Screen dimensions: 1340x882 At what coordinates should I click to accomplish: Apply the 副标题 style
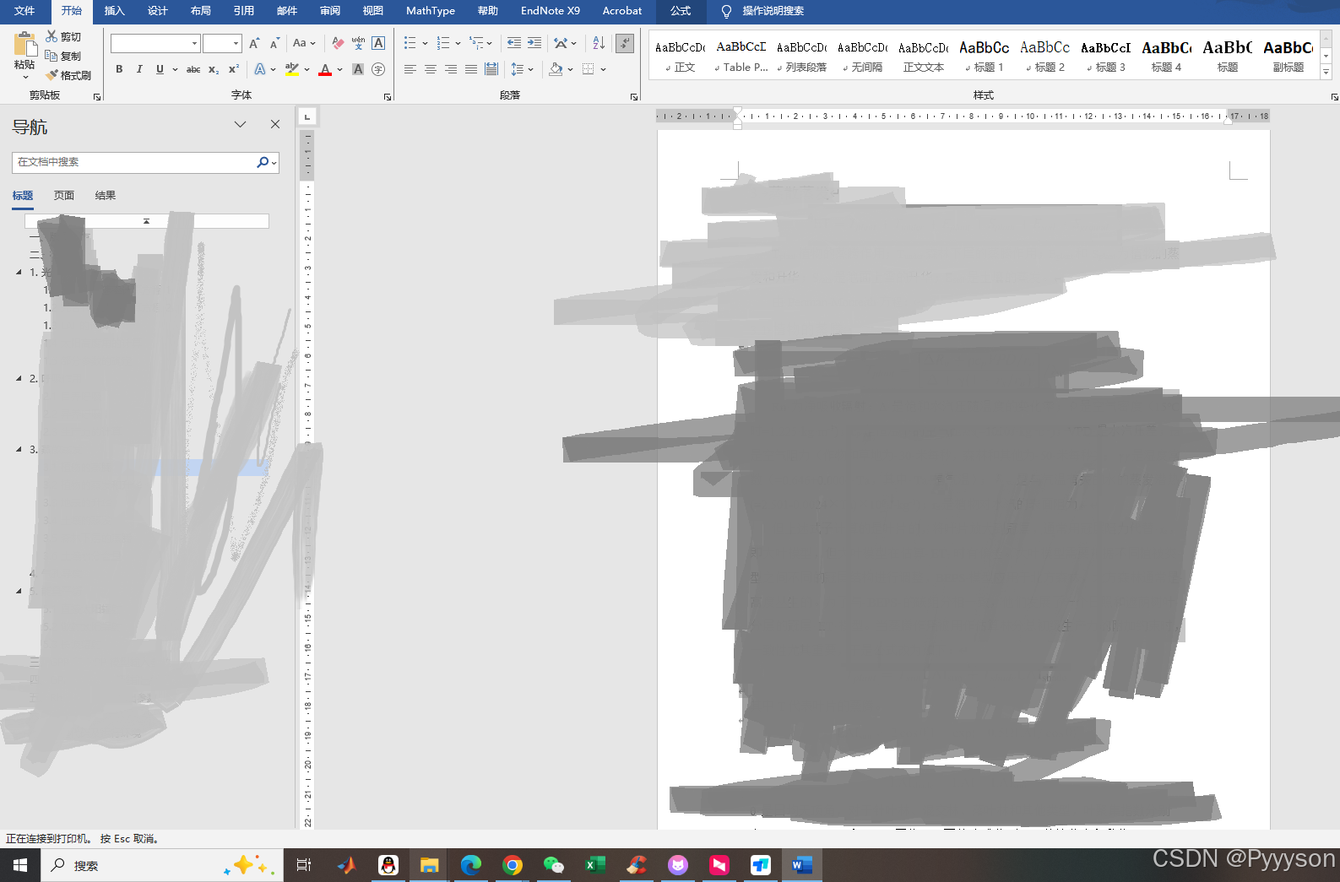tap(1288, 57)
